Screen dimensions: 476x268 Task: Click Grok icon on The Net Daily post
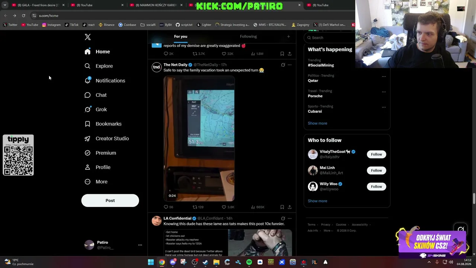pyautogui.click(x=283, y=65)
